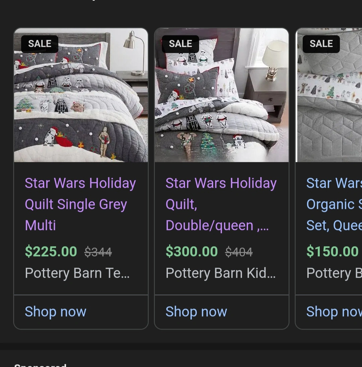Click Shop now under the $150.00 item
Image resolution: width=362 pixels, height=367 pixels.
[334, 312]
